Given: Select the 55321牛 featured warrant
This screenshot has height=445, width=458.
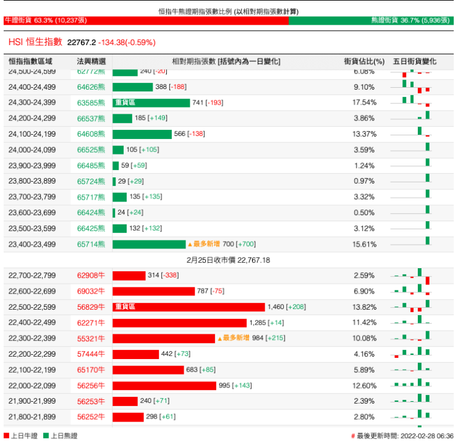Looking at the screenshot, I should pyautogui.click(x=91, y=339).
